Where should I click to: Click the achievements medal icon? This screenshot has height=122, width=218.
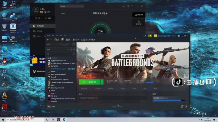coord(138,82)
